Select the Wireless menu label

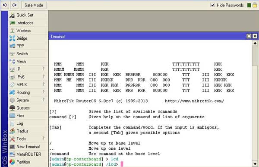(24, 31)
